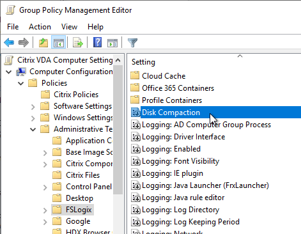The image size is (301, 234).
Task: Toggle Show/Hide Console Tree icon
Action: (59, 42)
